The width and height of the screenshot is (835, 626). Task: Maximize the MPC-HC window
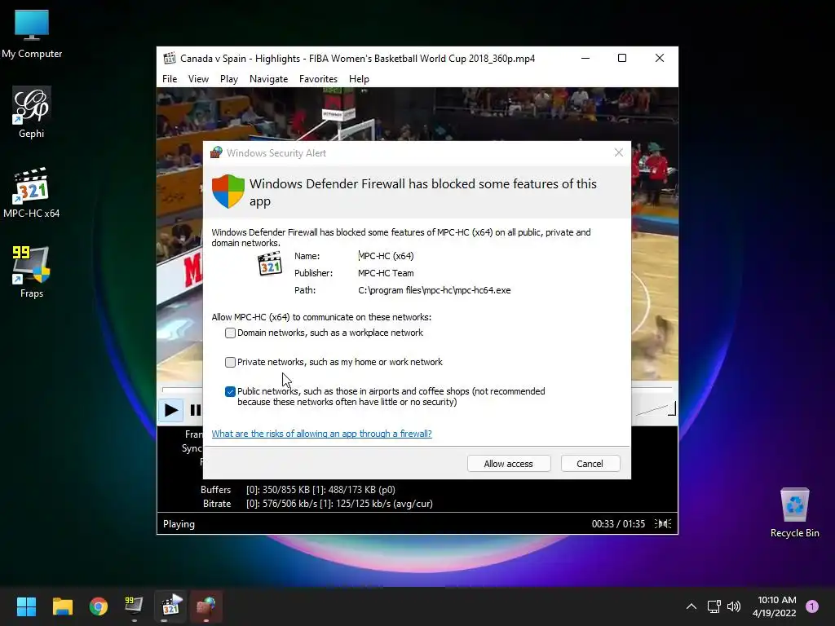coord(622,58)
